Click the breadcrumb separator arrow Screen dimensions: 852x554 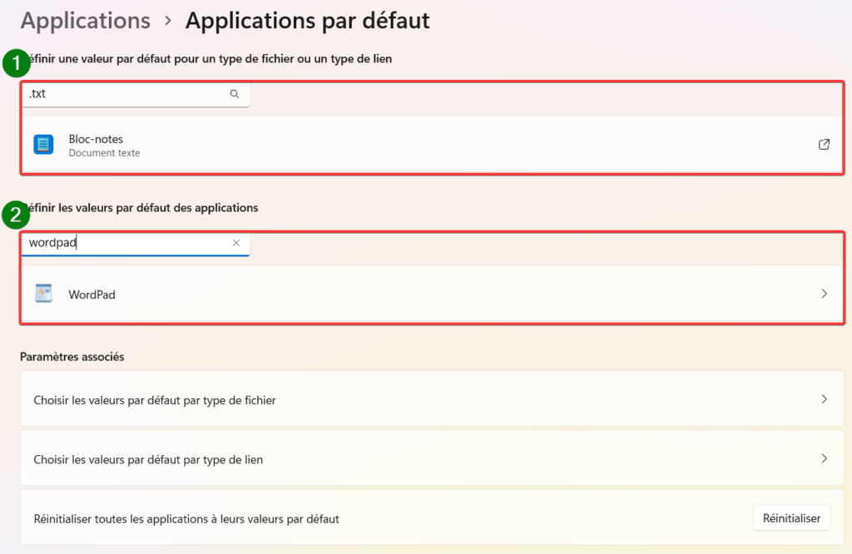pyautogui.click(x=168, y=21)
